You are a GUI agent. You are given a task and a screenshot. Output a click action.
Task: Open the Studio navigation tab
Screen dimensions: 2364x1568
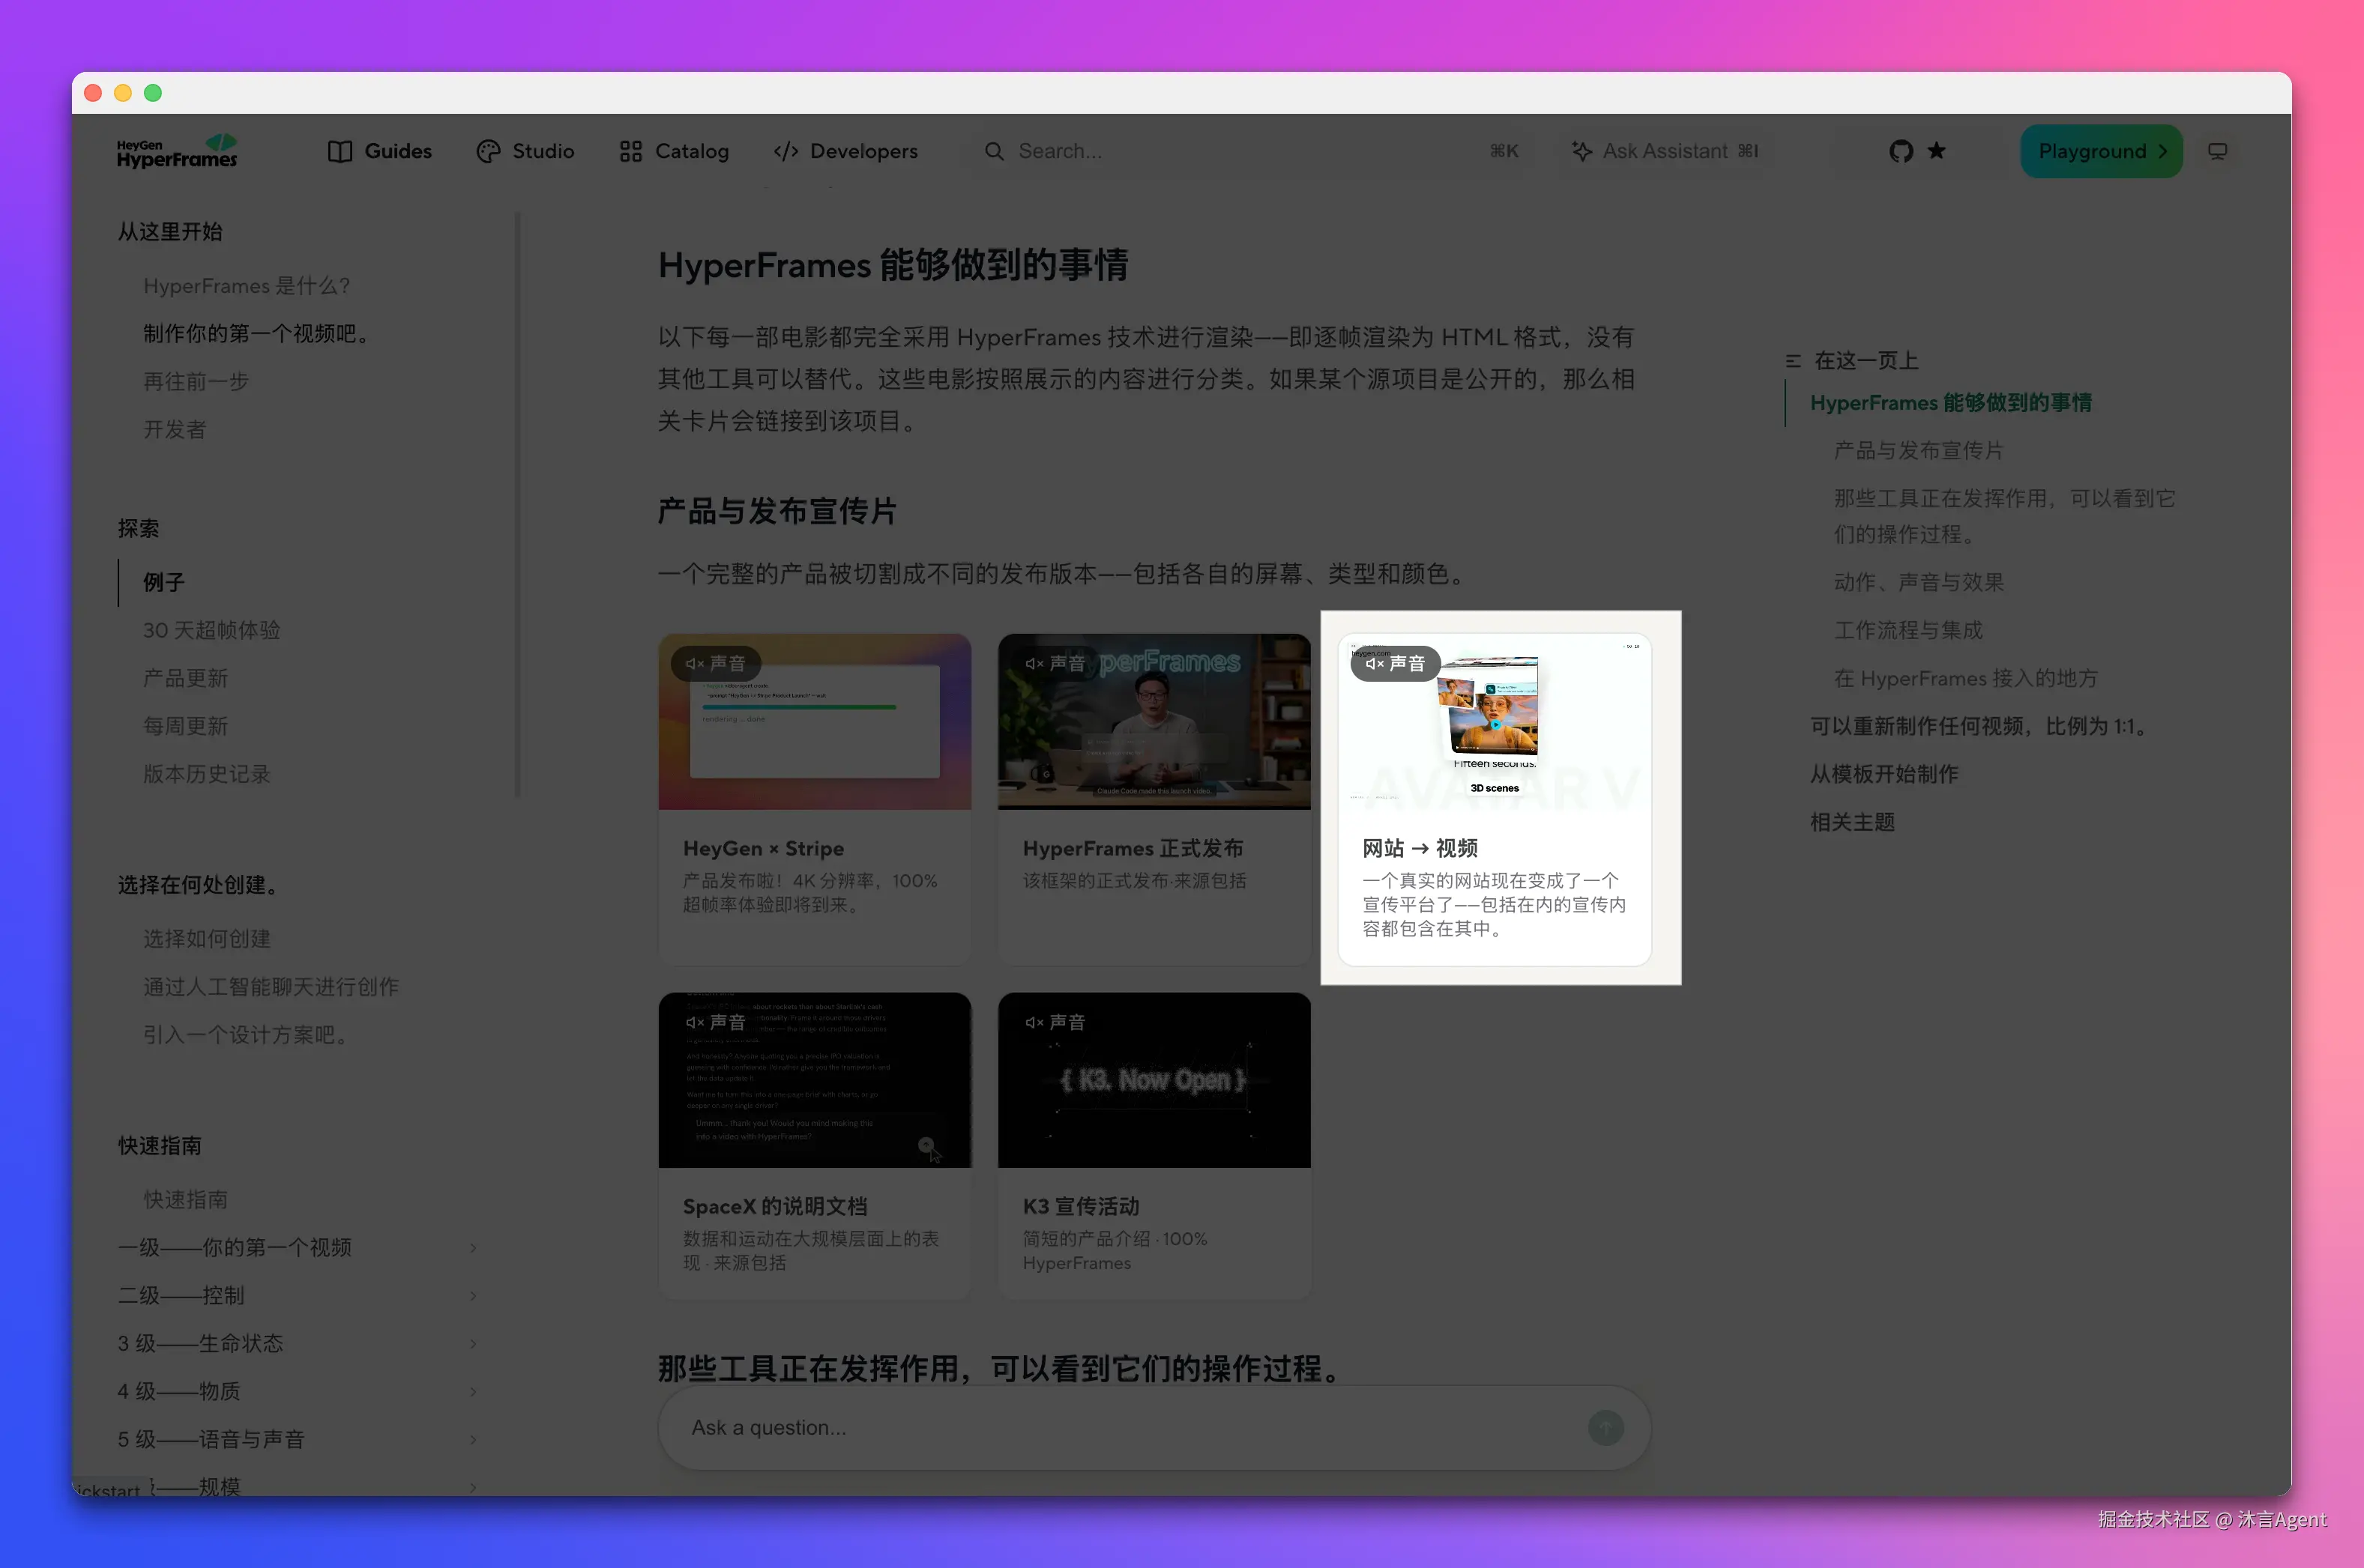click(525, 151)
